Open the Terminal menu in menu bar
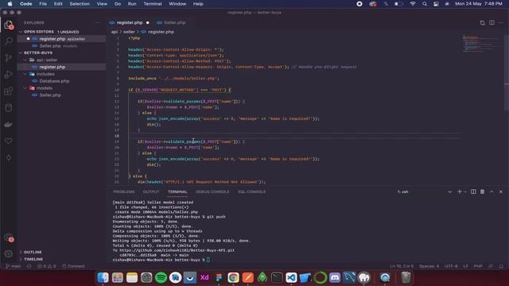 click(153, 4)
